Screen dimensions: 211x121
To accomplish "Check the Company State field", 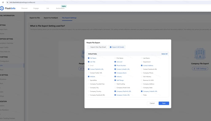I will 142,88.
